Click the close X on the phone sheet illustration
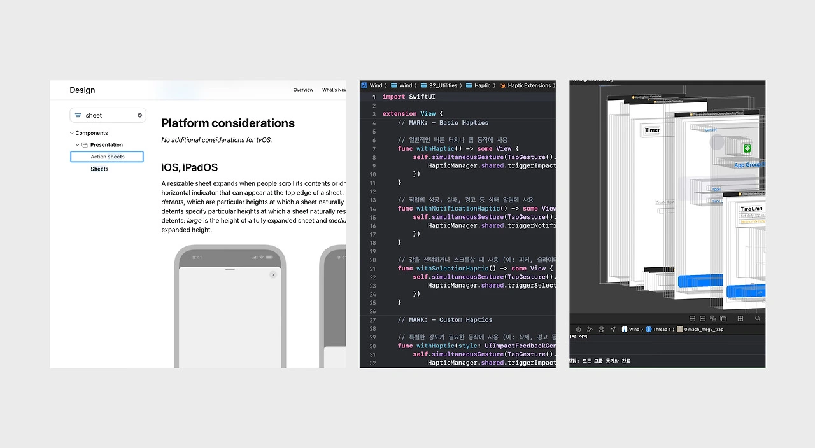The height and width of the screenshot is (448, 815). (x=273, y=275)
